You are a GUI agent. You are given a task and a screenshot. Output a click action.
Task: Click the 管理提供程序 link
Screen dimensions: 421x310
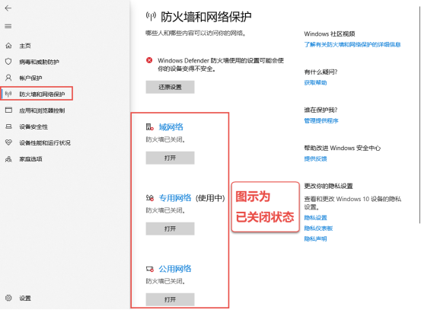tap(321, 120)
